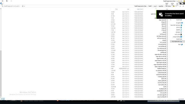
Task: Refresh the current folder view
Action: [x=23, y=6]
